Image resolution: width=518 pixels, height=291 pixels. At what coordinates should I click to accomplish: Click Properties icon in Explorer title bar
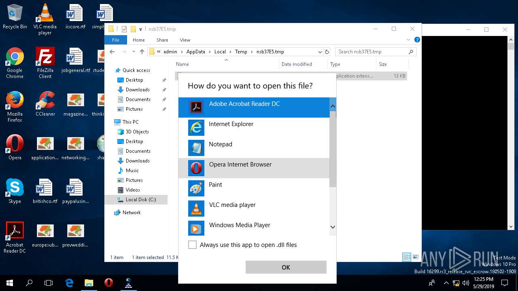(x=124, y=29)
